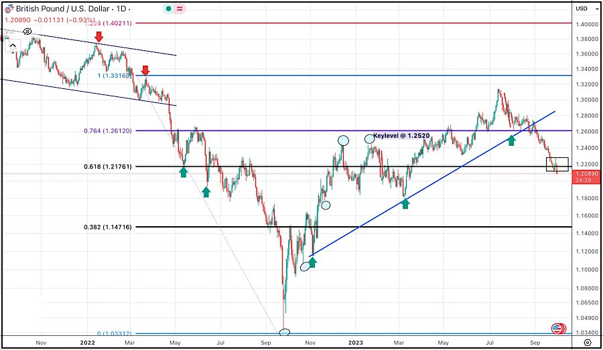
Task: Click the 1.18000 price axis label
Action: [587, 198]
